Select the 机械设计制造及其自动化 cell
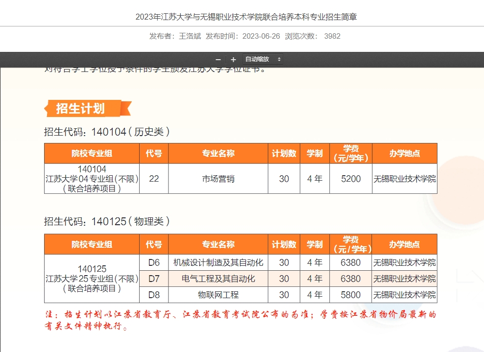 tap(218, 262)
